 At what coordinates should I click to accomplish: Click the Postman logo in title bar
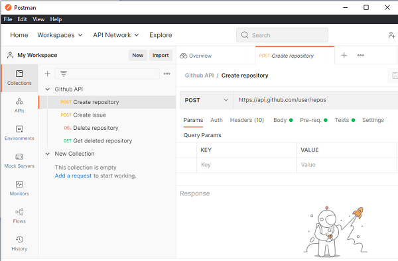[8, 7]
